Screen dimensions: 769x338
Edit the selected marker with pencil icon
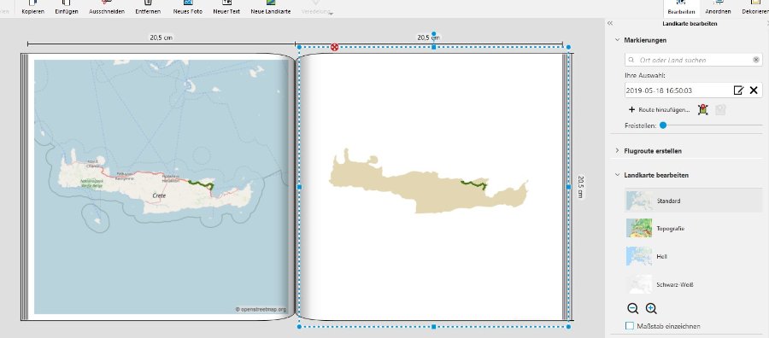738,90
